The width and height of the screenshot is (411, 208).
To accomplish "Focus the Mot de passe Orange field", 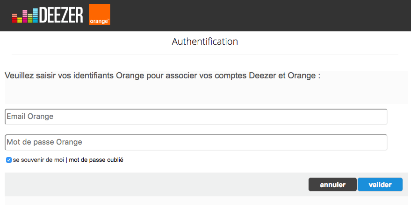I will point(196,142).
